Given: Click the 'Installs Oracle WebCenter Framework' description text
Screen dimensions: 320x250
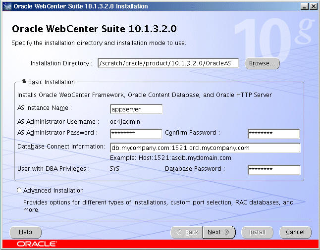Looking at the screenshot, I should click(145, 95).
